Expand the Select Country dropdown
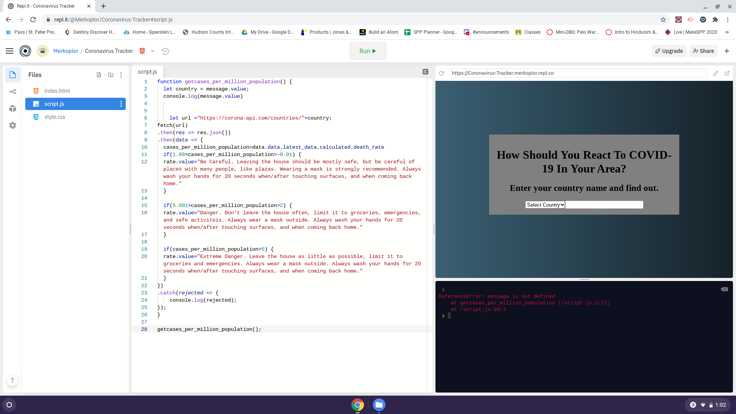Screen dimensions: 736x414 pos(545,205)
